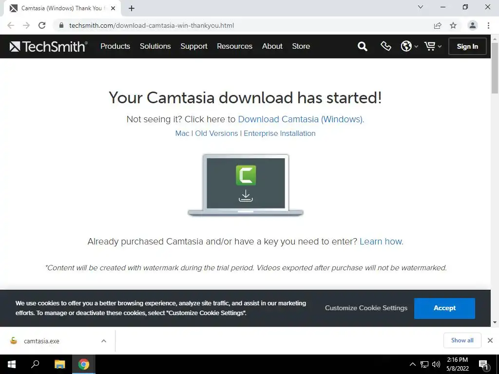Image resolution: width=499 pixels, height=374 pixels.
Task: Open the Resources menu
Action: pos(234,46)
